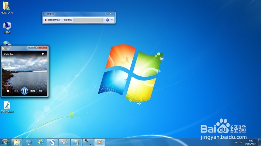261x146 pixels.
Task: Seek using the Media Player progress bar
Action: tap(25, 86)
